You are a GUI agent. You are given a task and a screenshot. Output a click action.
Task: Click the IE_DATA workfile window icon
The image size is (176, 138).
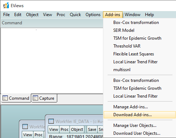point(51,121)
